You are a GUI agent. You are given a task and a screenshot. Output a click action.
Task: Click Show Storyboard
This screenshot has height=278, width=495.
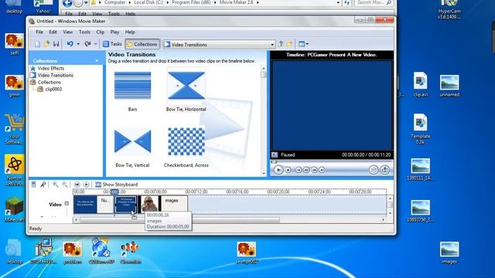click(x=117, y=185)
